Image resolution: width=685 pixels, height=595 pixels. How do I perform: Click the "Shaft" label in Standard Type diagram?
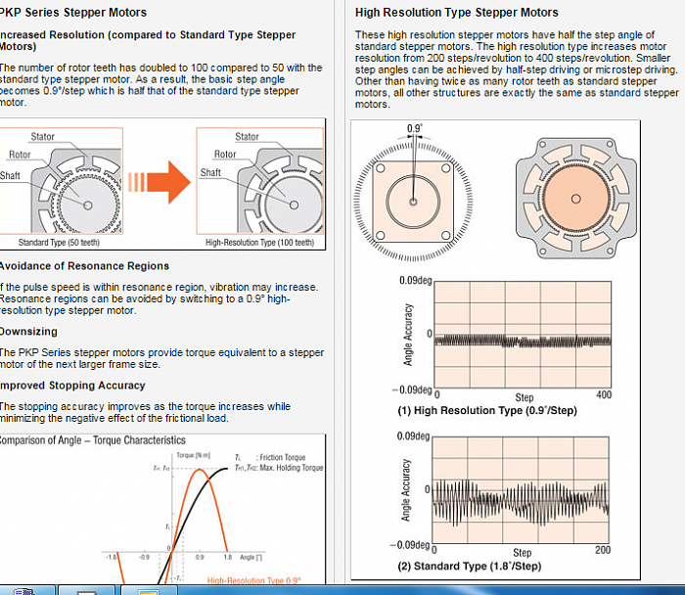[x=10, y=176]
